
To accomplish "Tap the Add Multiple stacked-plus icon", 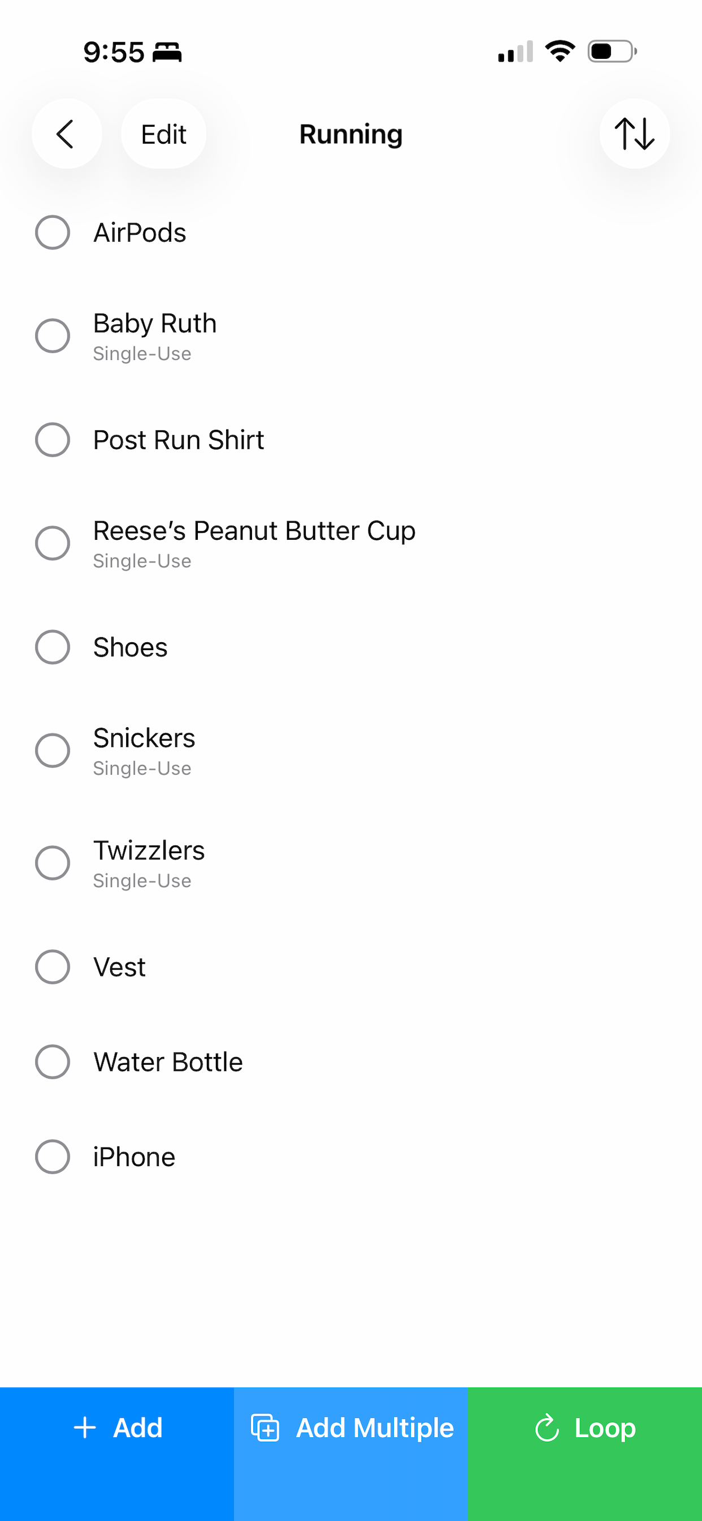I will (266, 1428).
